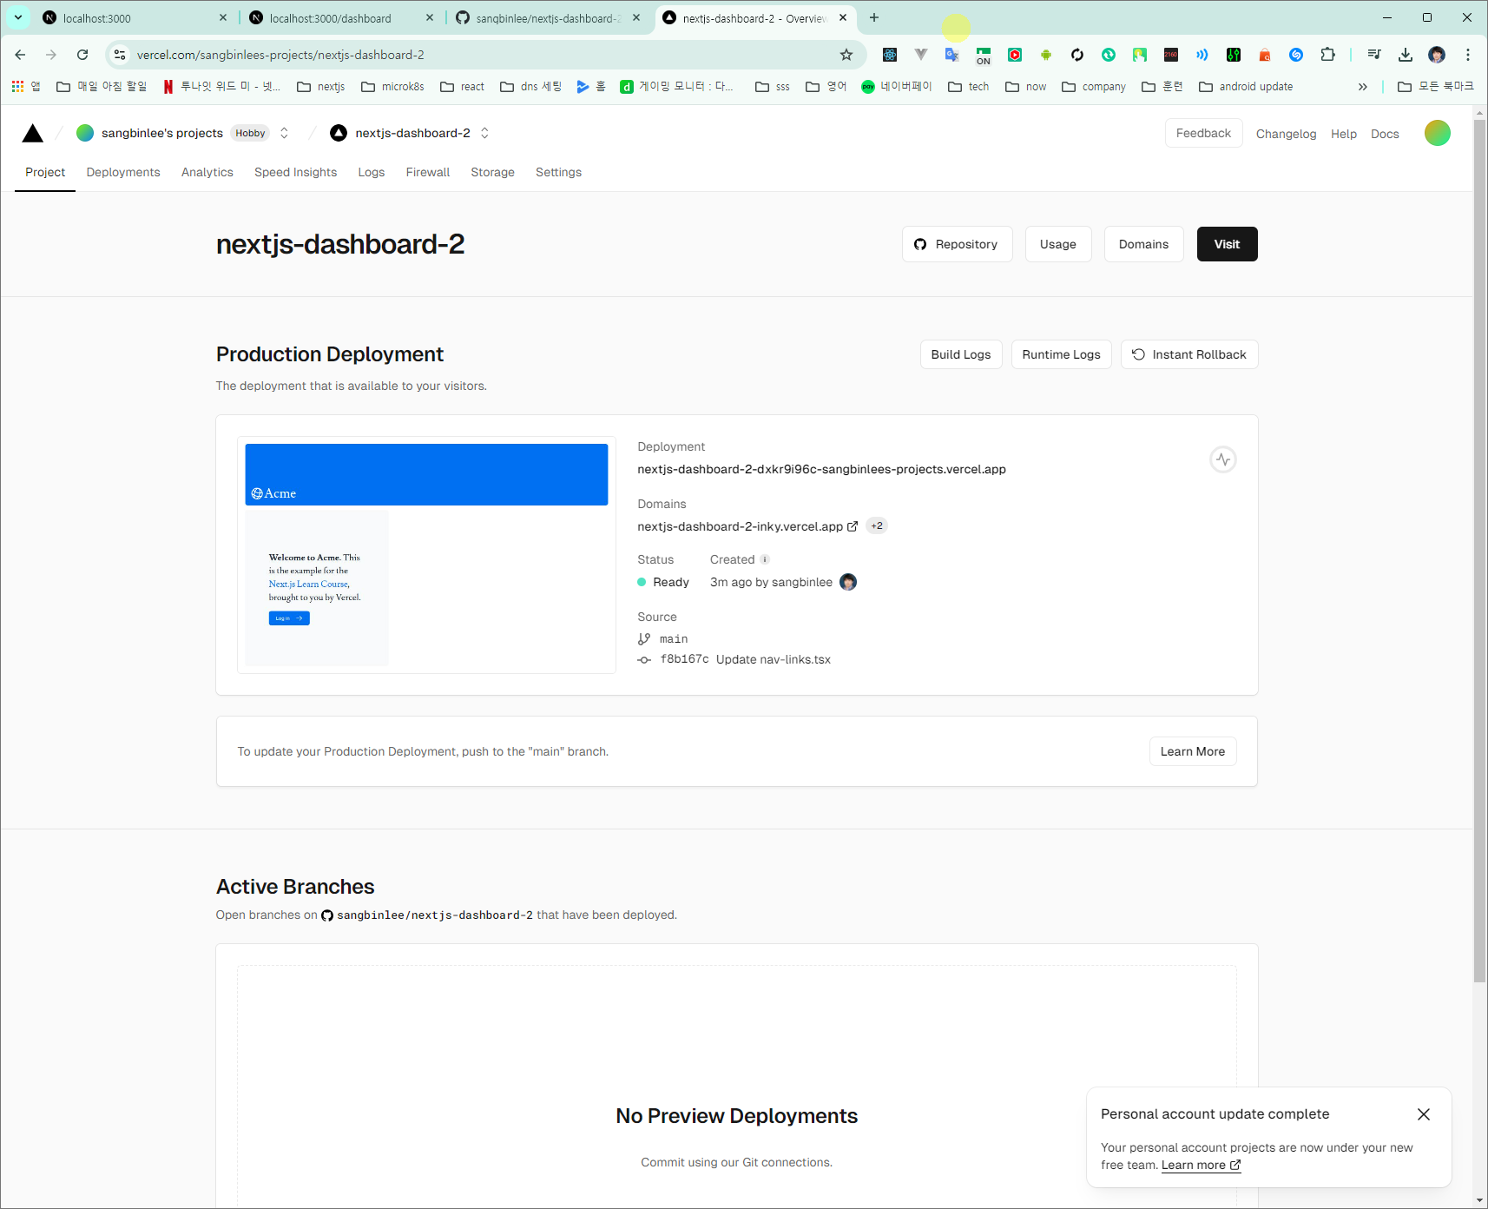Open the tech bookmark folder
Viewport: 1488px width, 1209px height.
tap(969, 86)
